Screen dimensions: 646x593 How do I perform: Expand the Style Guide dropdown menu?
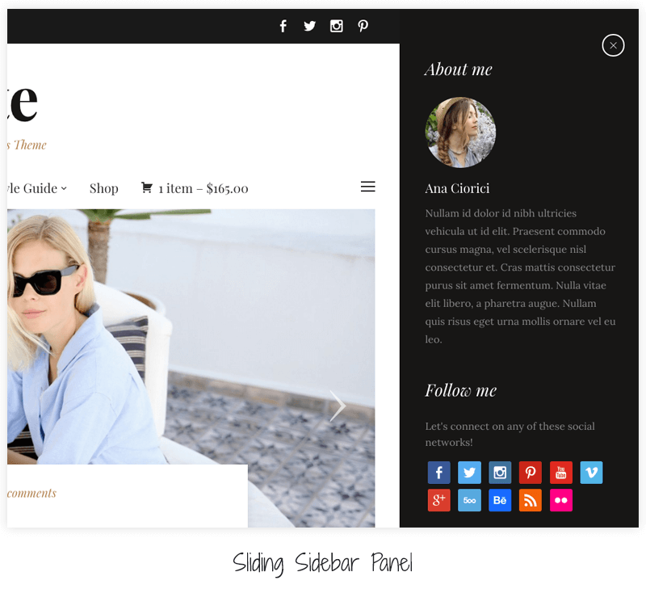37,188
